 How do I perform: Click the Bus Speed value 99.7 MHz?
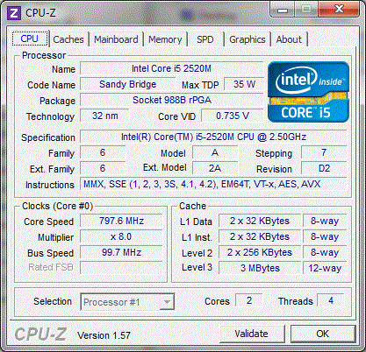click(x=121, y=252)
